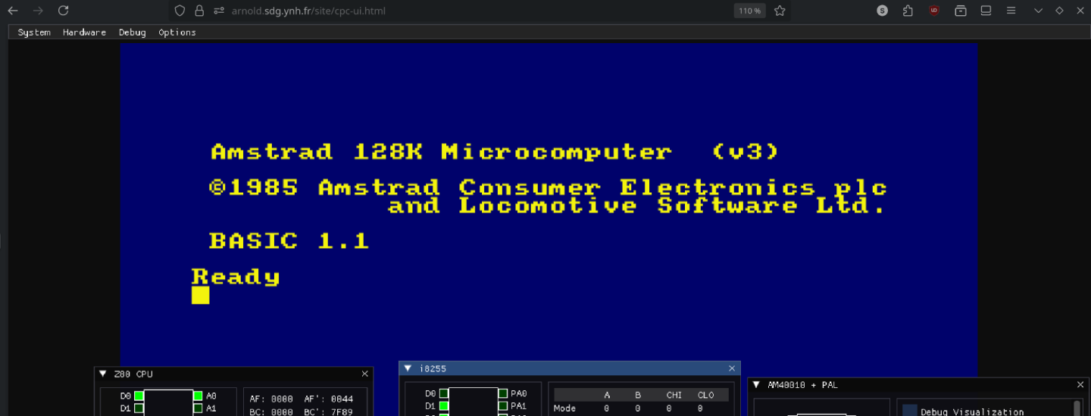Close the AM40010 + PAL window
The image size is (1091, 416).
(x=1080, y=385)
